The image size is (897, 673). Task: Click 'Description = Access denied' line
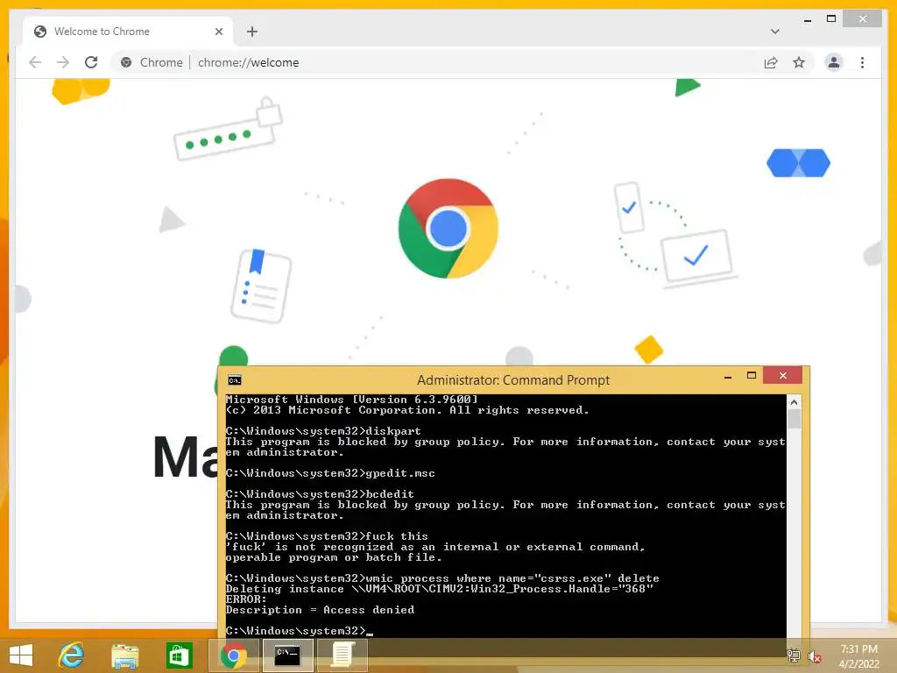[x=320, y=610]
